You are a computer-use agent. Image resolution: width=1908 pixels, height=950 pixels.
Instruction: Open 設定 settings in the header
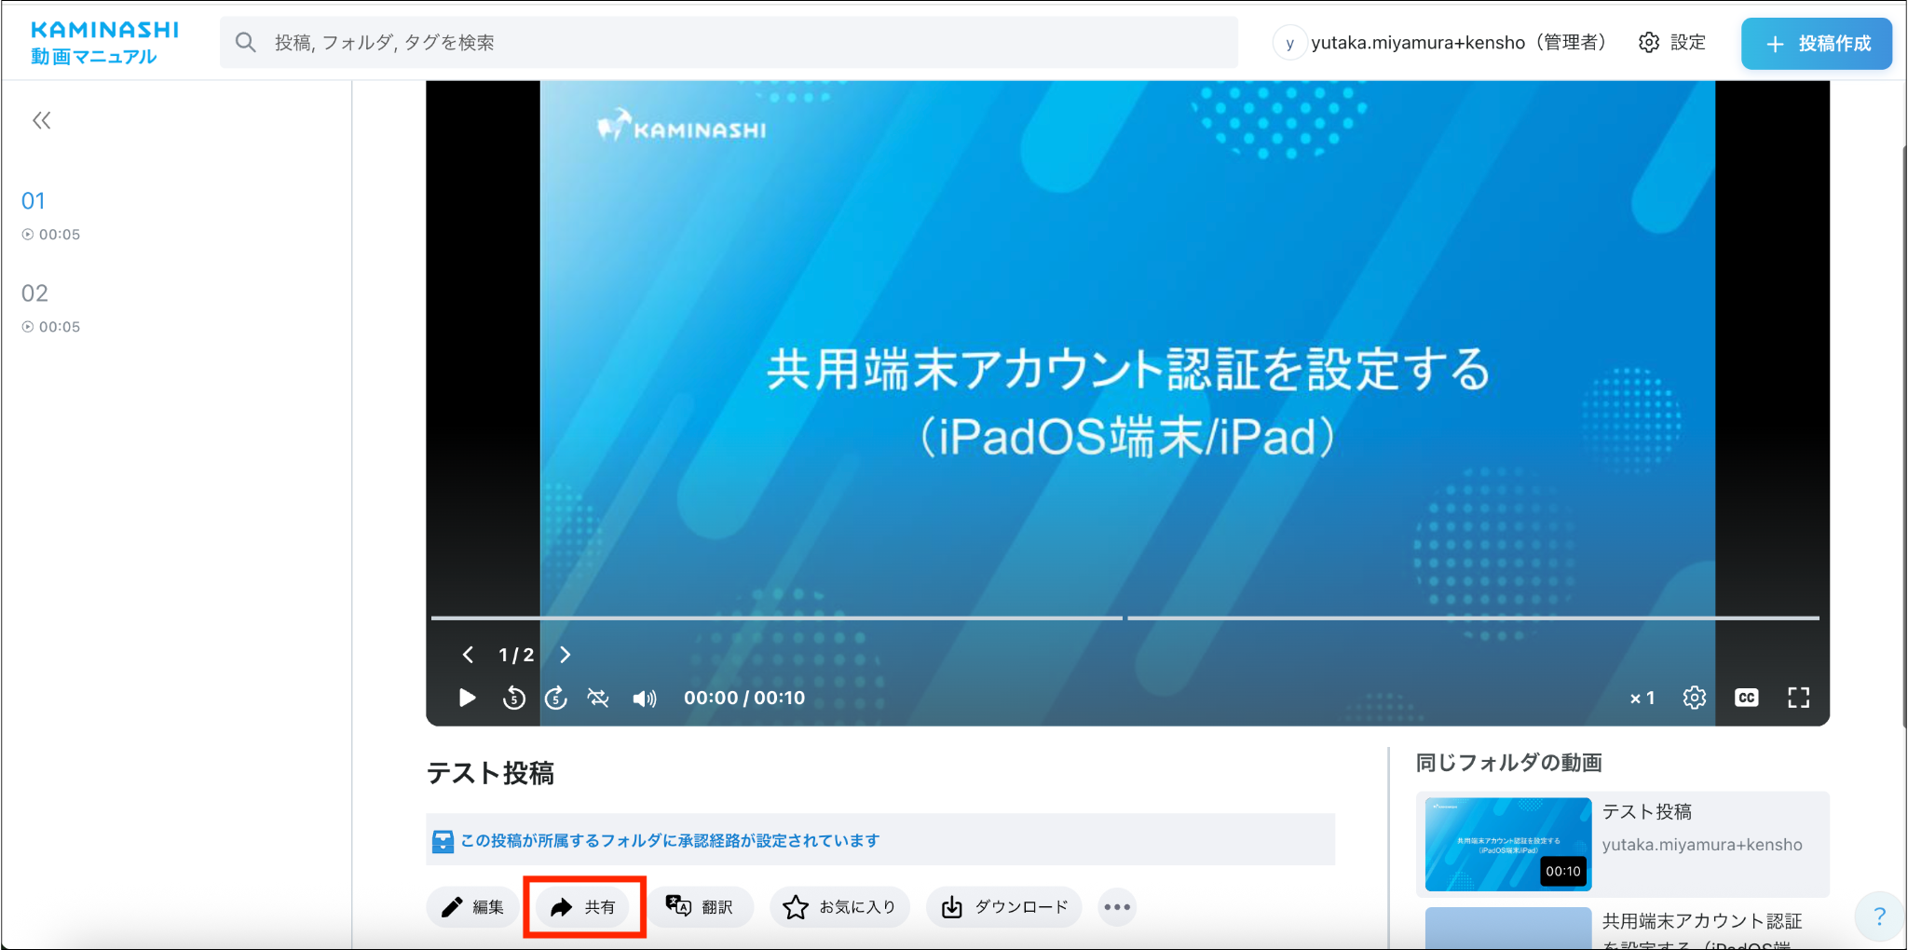point(1672,43)
